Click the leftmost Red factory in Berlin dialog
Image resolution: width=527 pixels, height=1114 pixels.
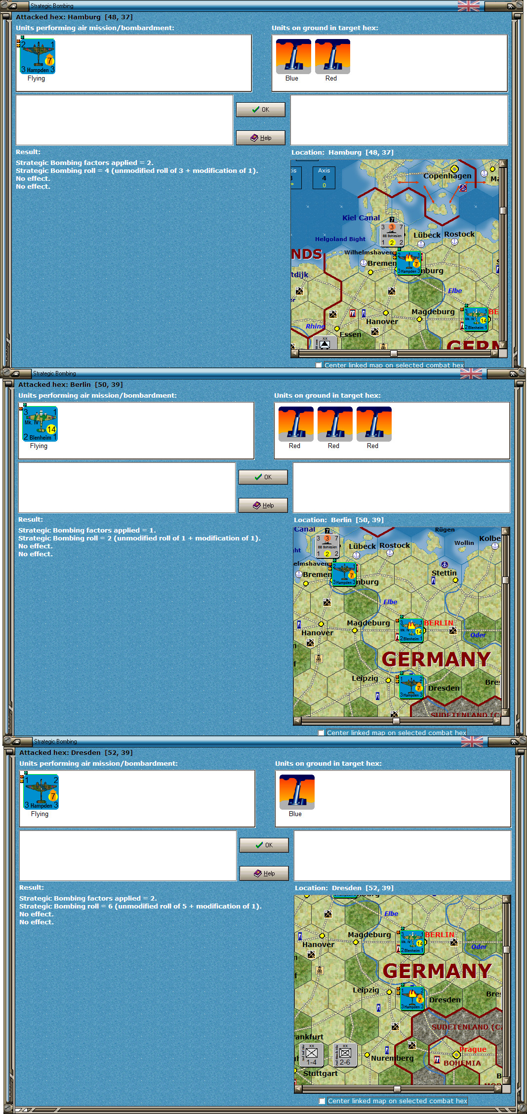pos(296,424)
